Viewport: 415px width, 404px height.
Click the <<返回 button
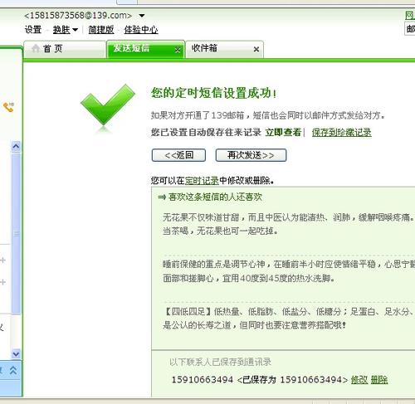(x=178, y=155)
